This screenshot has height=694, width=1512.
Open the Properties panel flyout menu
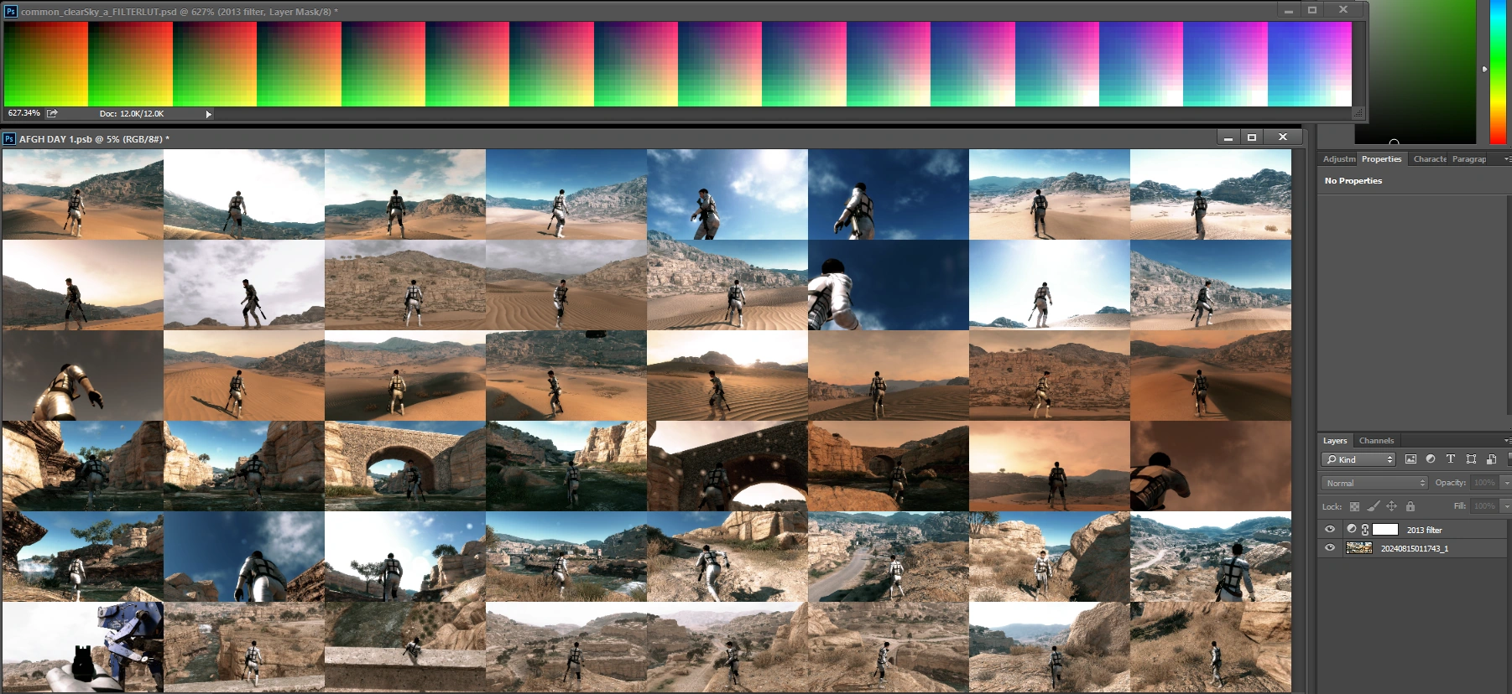pyautogui.click(x=1506, y=158)
